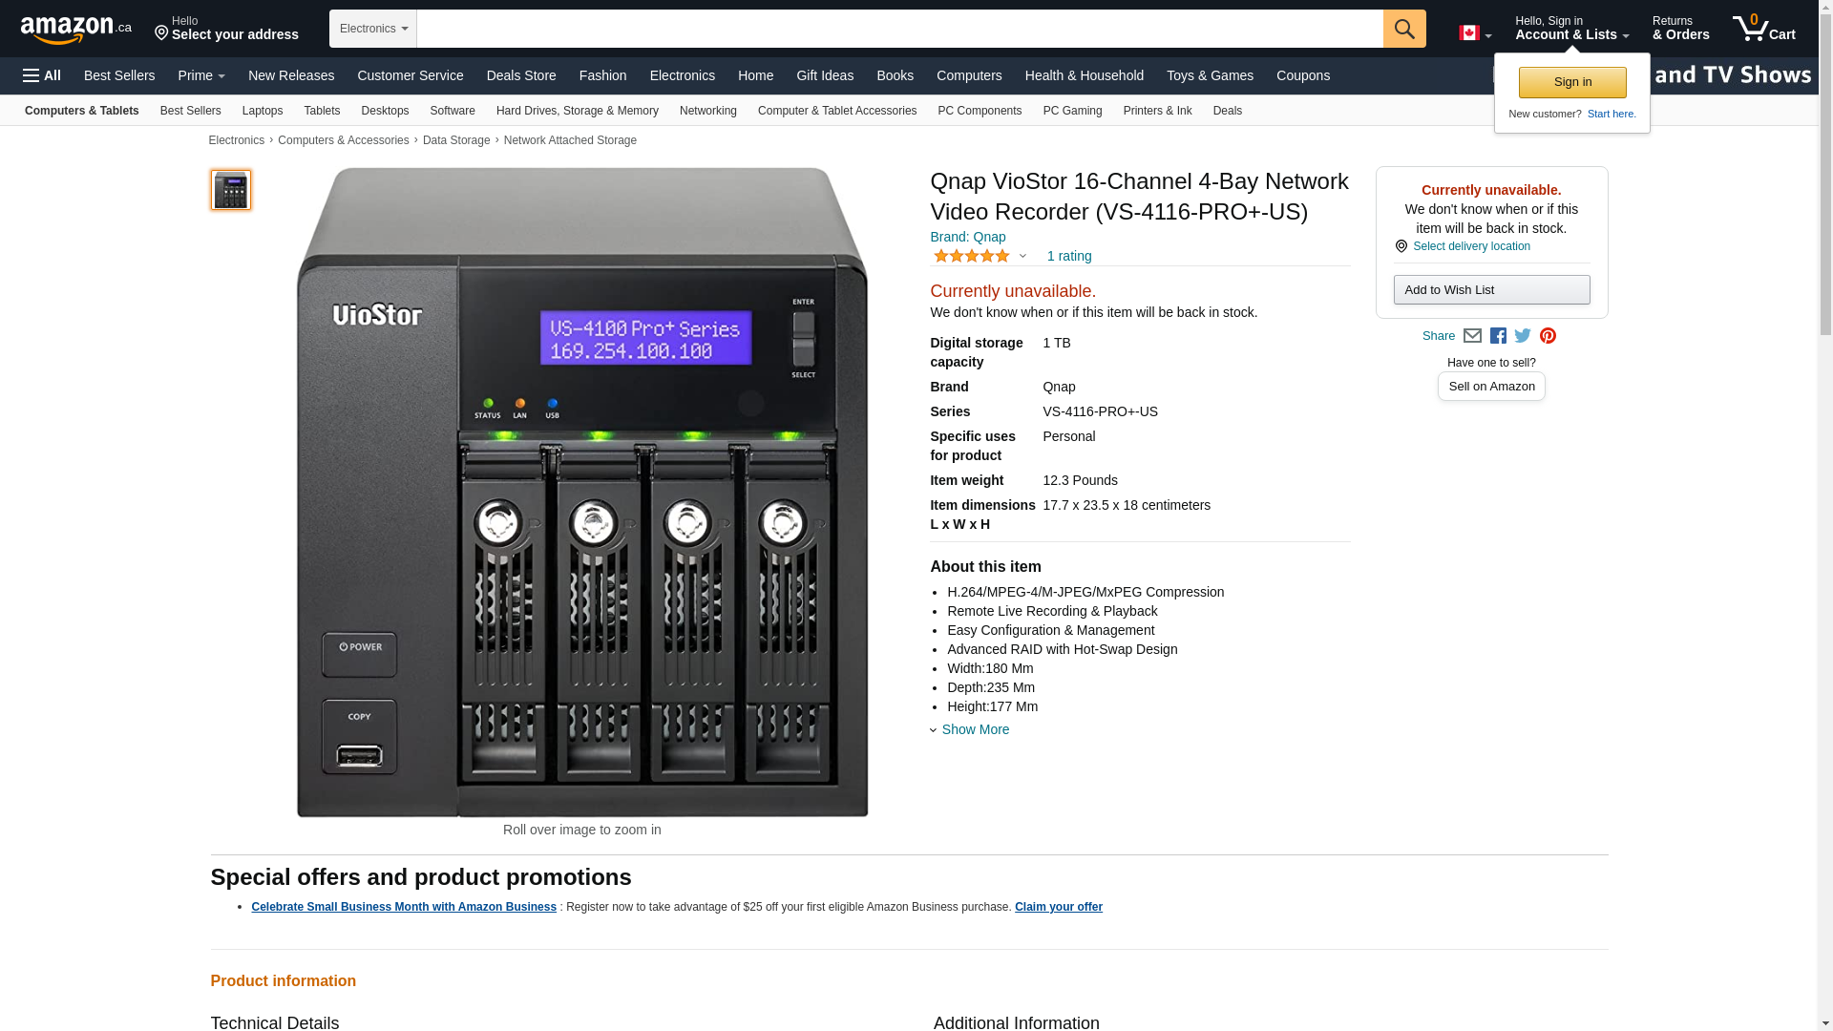Open Deals Store nav item

[x=521, y=75]
